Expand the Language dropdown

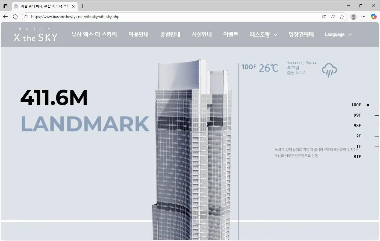tap(338, 34)
